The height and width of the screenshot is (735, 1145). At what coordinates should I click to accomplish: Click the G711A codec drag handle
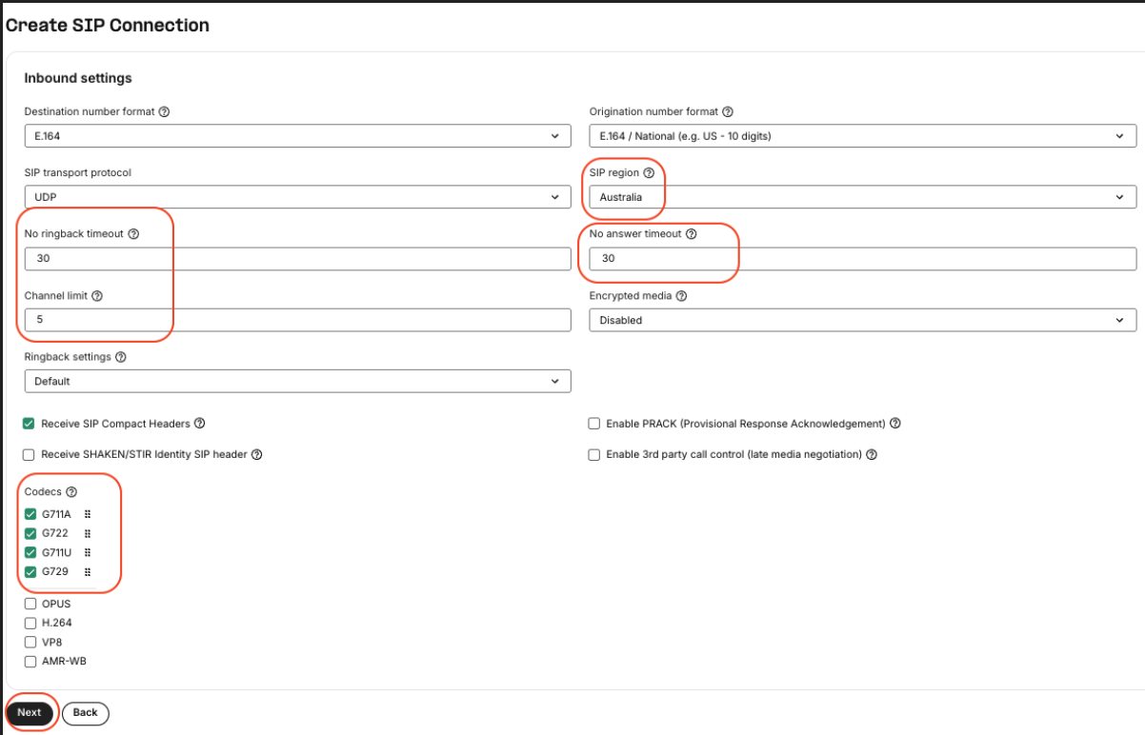click(88, 514)
